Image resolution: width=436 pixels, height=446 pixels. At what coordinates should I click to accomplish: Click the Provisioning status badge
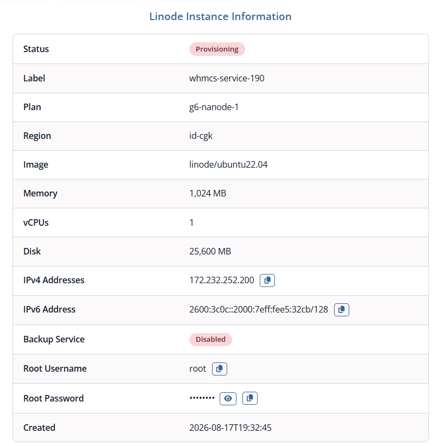[x=217, y=49]
